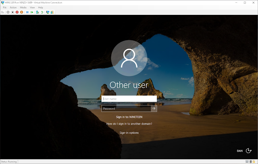Click the yellow lock icon in status bar
This screenshot has height=164, width=258.
point(254,162)
